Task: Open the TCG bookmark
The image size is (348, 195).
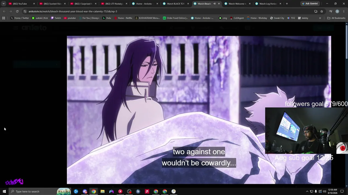Action: pyautogui.click(x=291, y=18)
